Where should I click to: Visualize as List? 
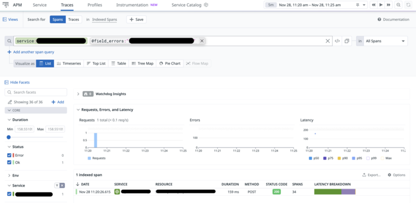(x=45, y=64)
